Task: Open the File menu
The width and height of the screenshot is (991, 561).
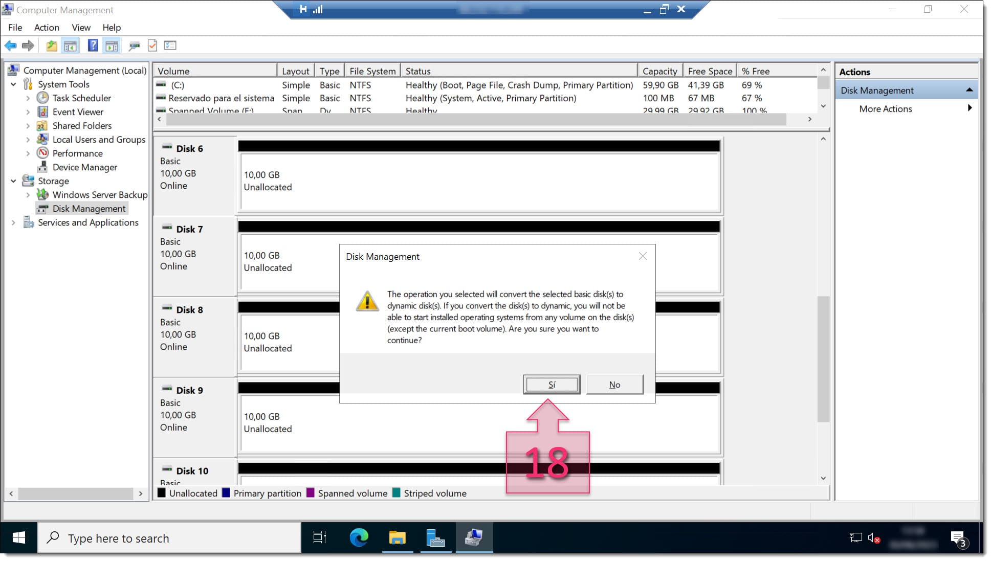Action: [x=15, y=28]
